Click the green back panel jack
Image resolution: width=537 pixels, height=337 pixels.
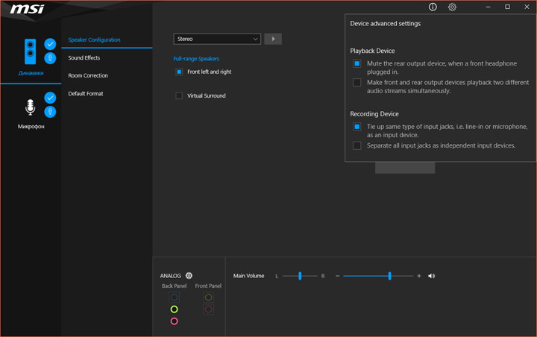pos(174,309)
